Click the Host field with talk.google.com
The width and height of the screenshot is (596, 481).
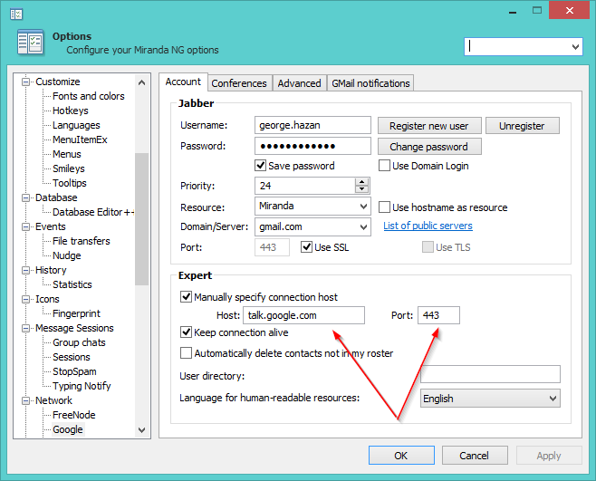click(303, 315)
